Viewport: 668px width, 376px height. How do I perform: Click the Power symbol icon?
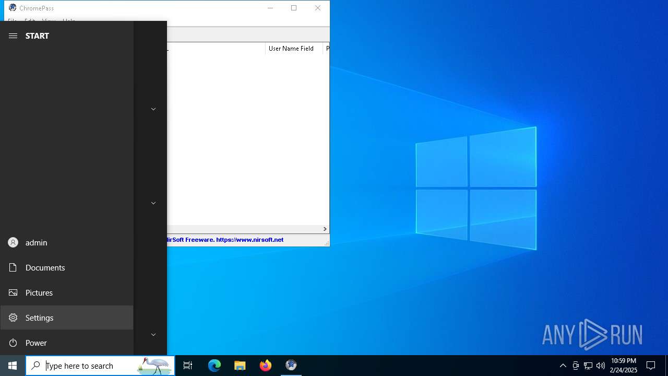[13, 343]
